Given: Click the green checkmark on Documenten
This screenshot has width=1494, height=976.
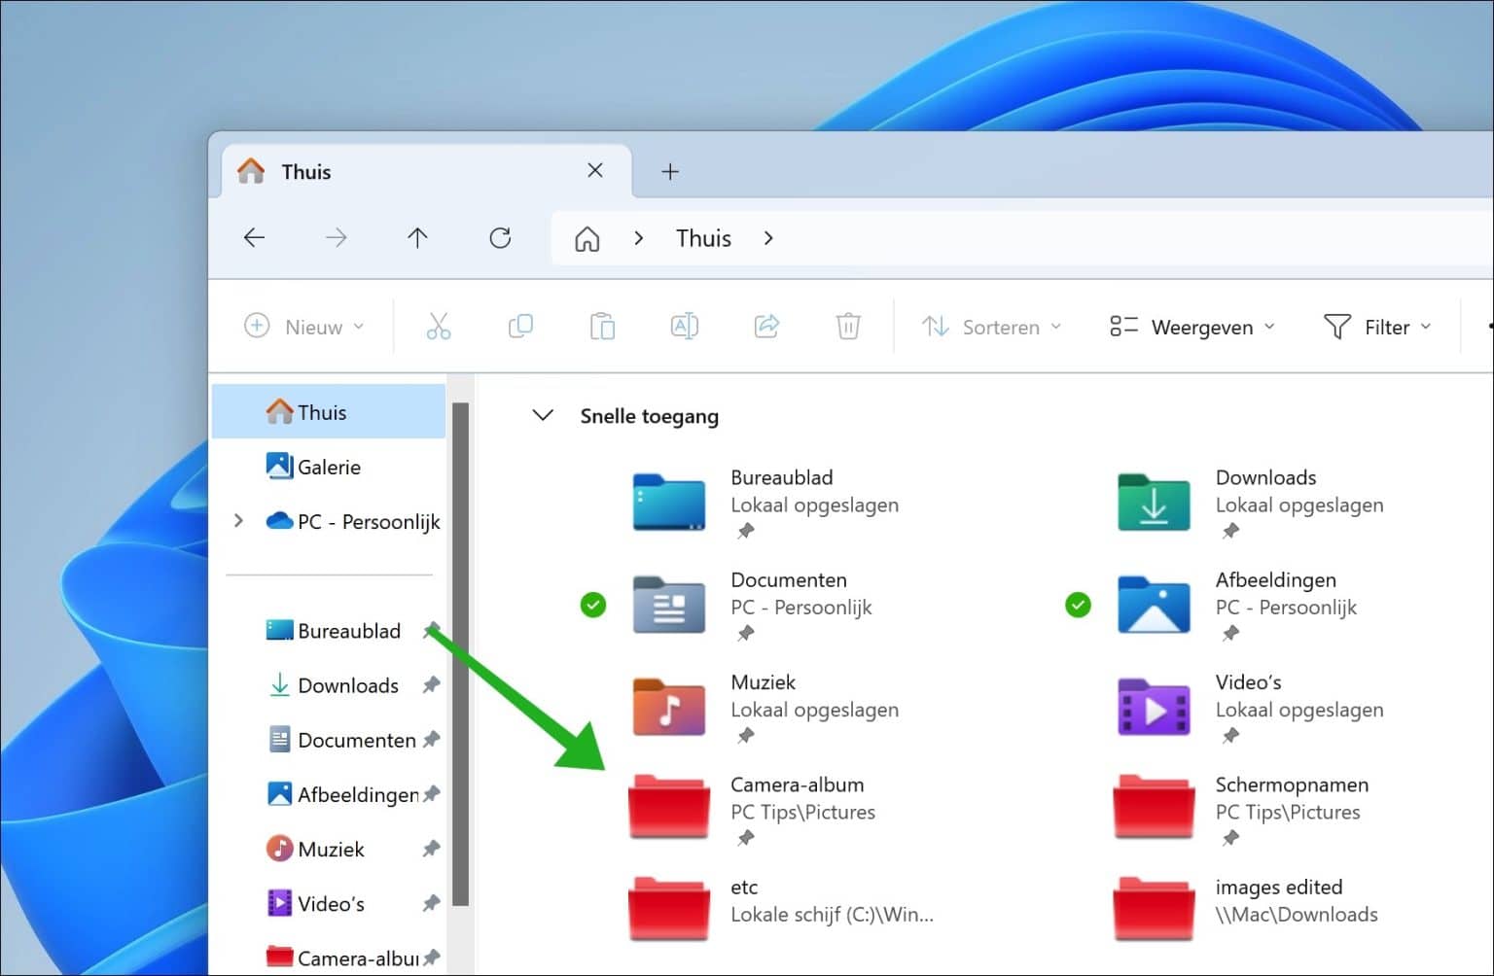Looking at the screenshot, I should [593, 605].
